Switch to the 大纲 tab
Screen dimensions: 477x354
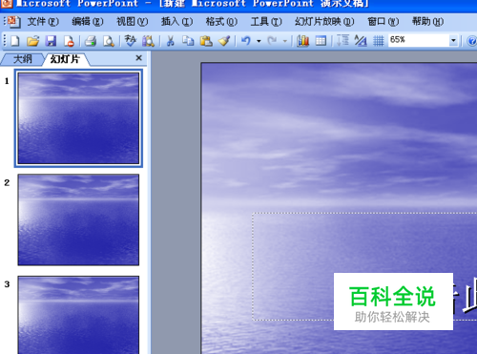[22, 59]
